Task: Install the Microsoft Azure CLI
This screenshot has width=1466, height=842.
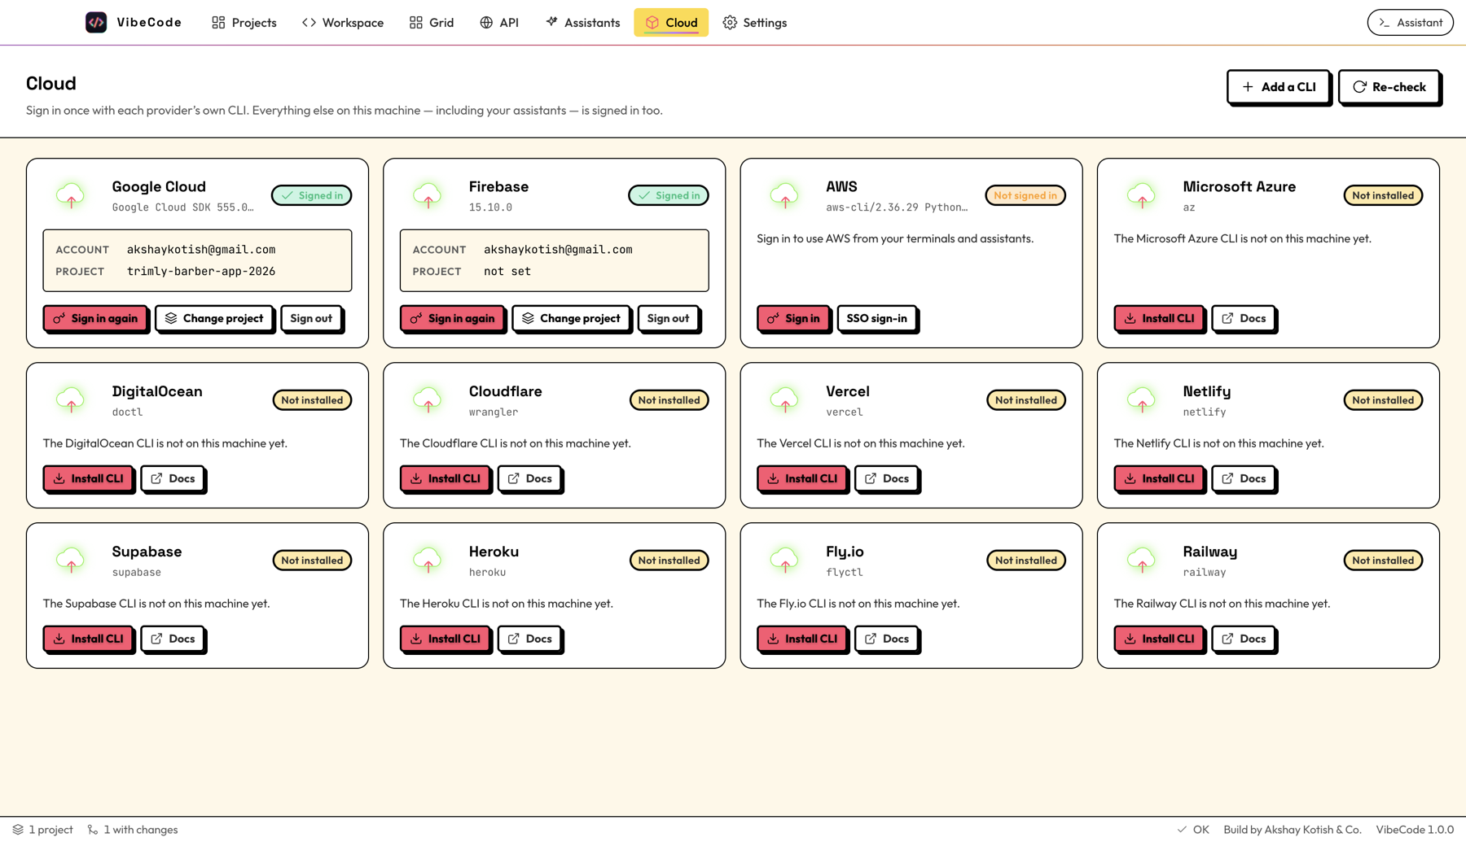Action: coord(1158,318)
